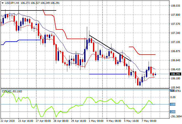Click time axis label 27 Apr 00:00
Screen dimensions: 182x124
[x=43, y=121]
